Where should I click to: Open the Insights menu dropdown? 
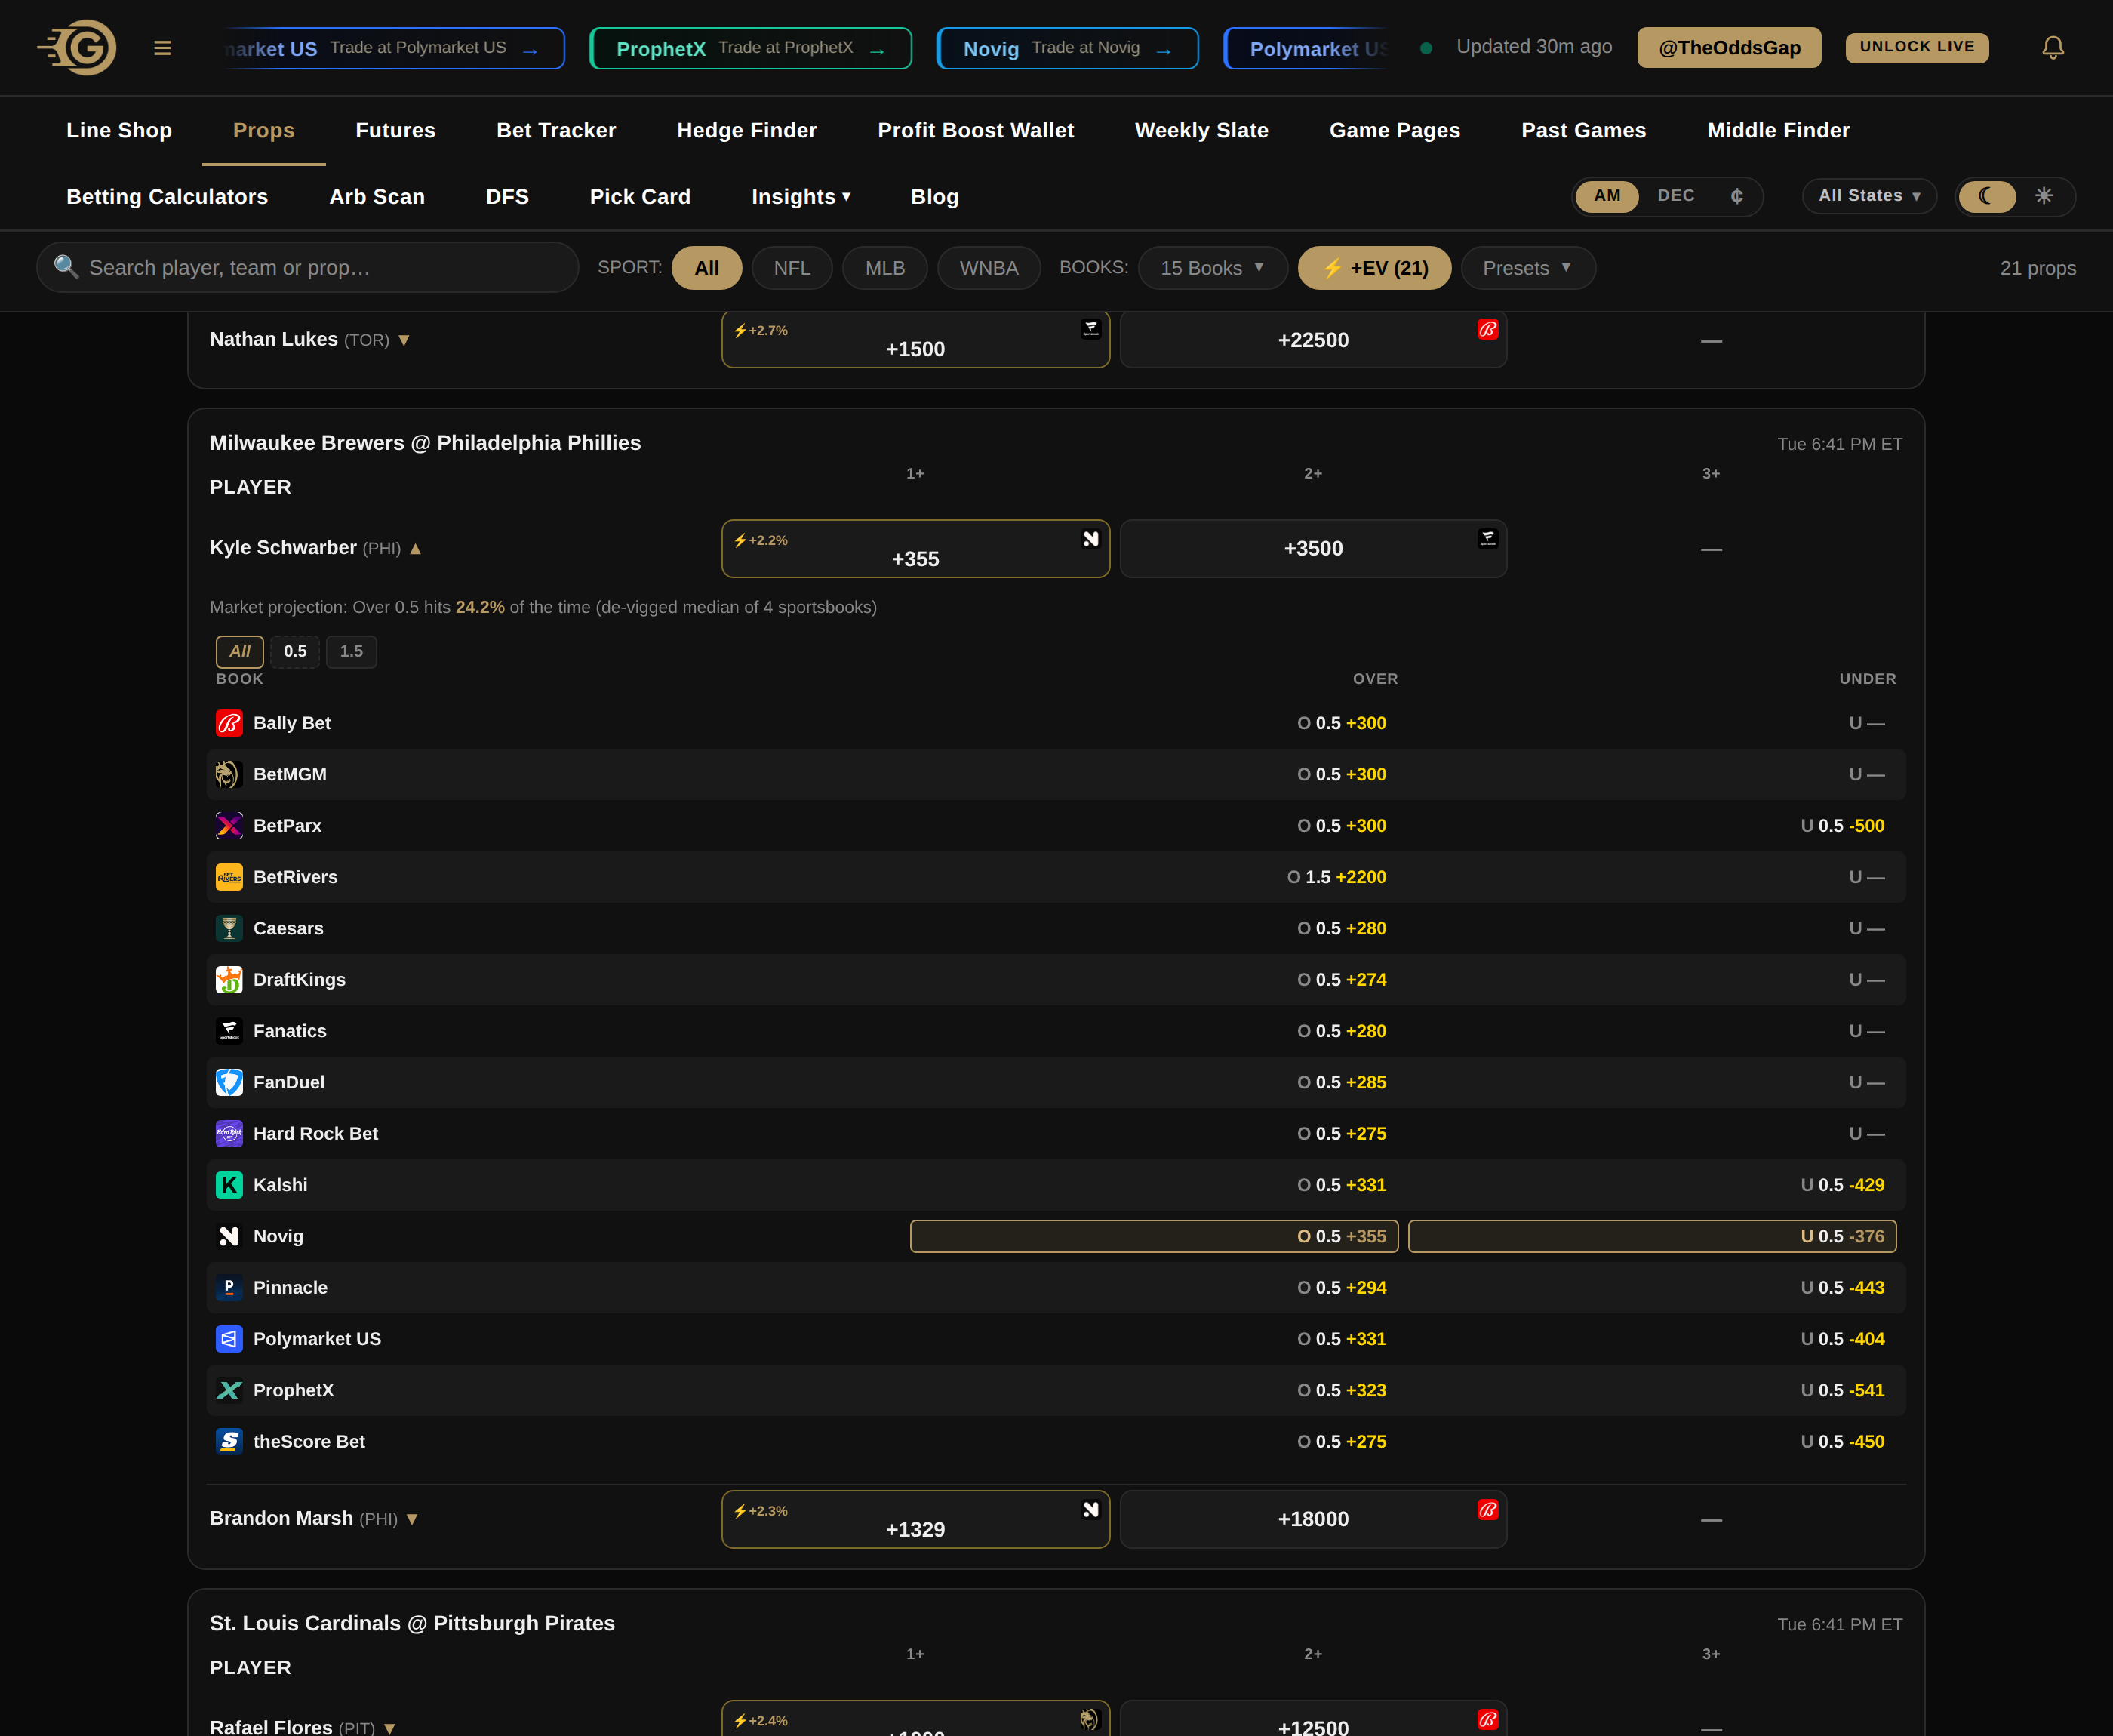coord(800,197)
